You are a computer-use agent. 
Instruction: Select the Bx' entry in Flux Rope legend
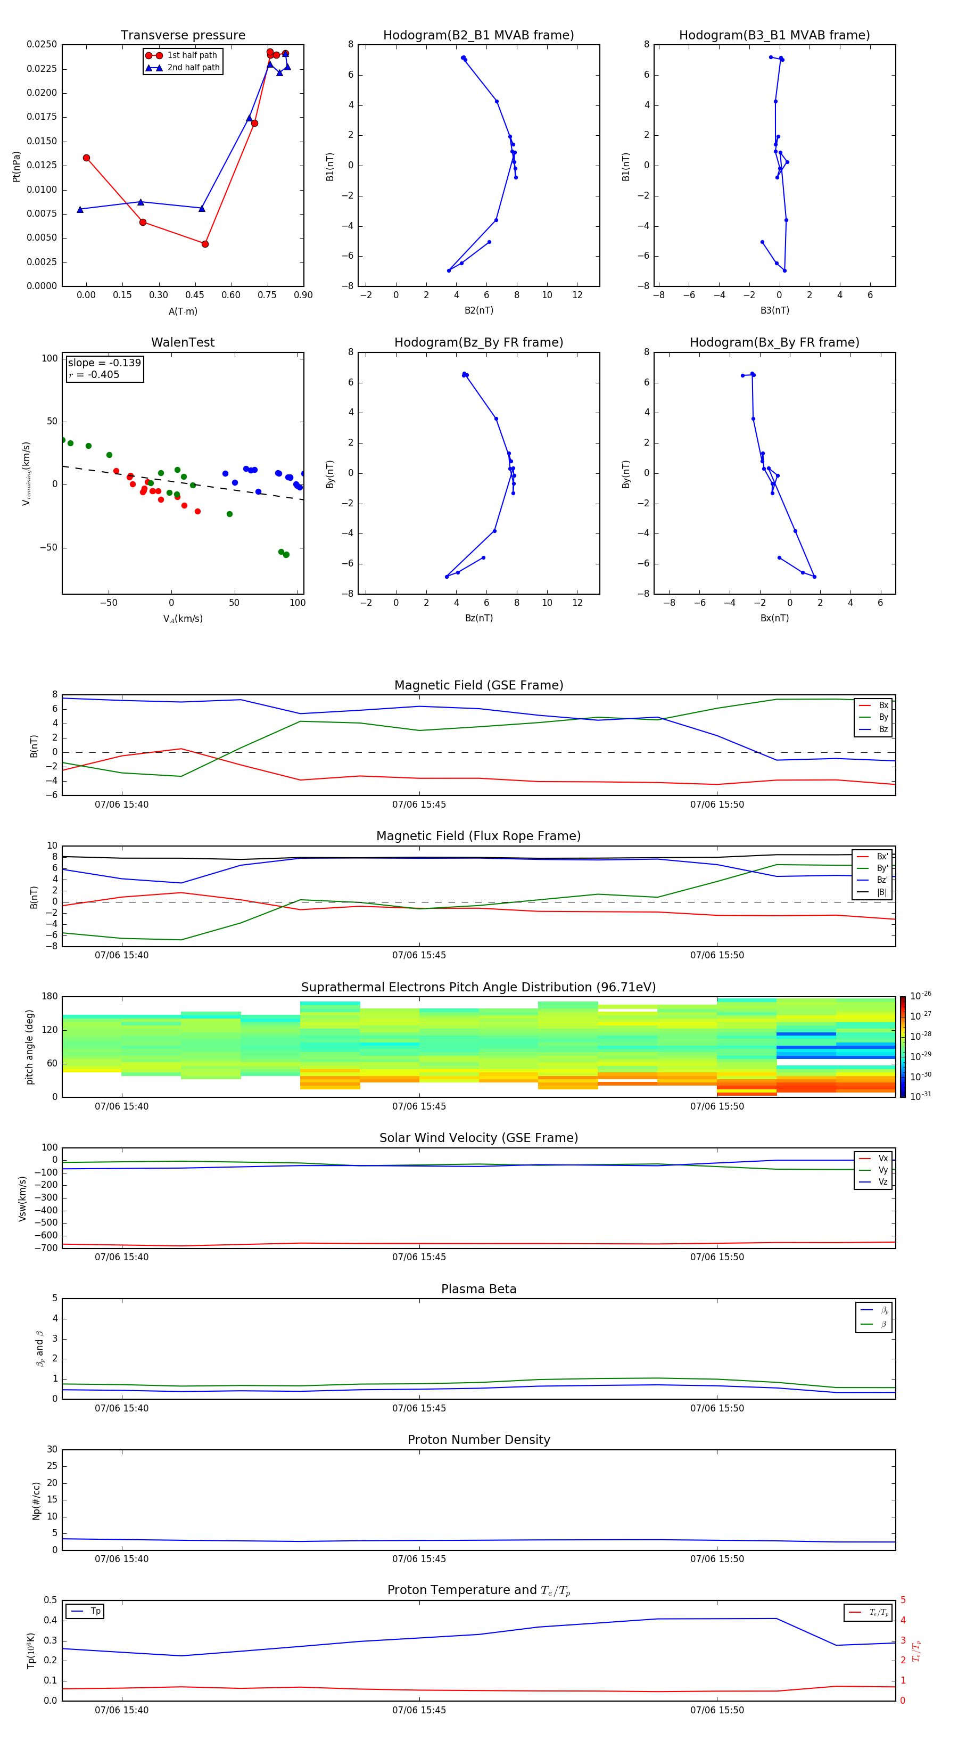(x=872, y=857)
